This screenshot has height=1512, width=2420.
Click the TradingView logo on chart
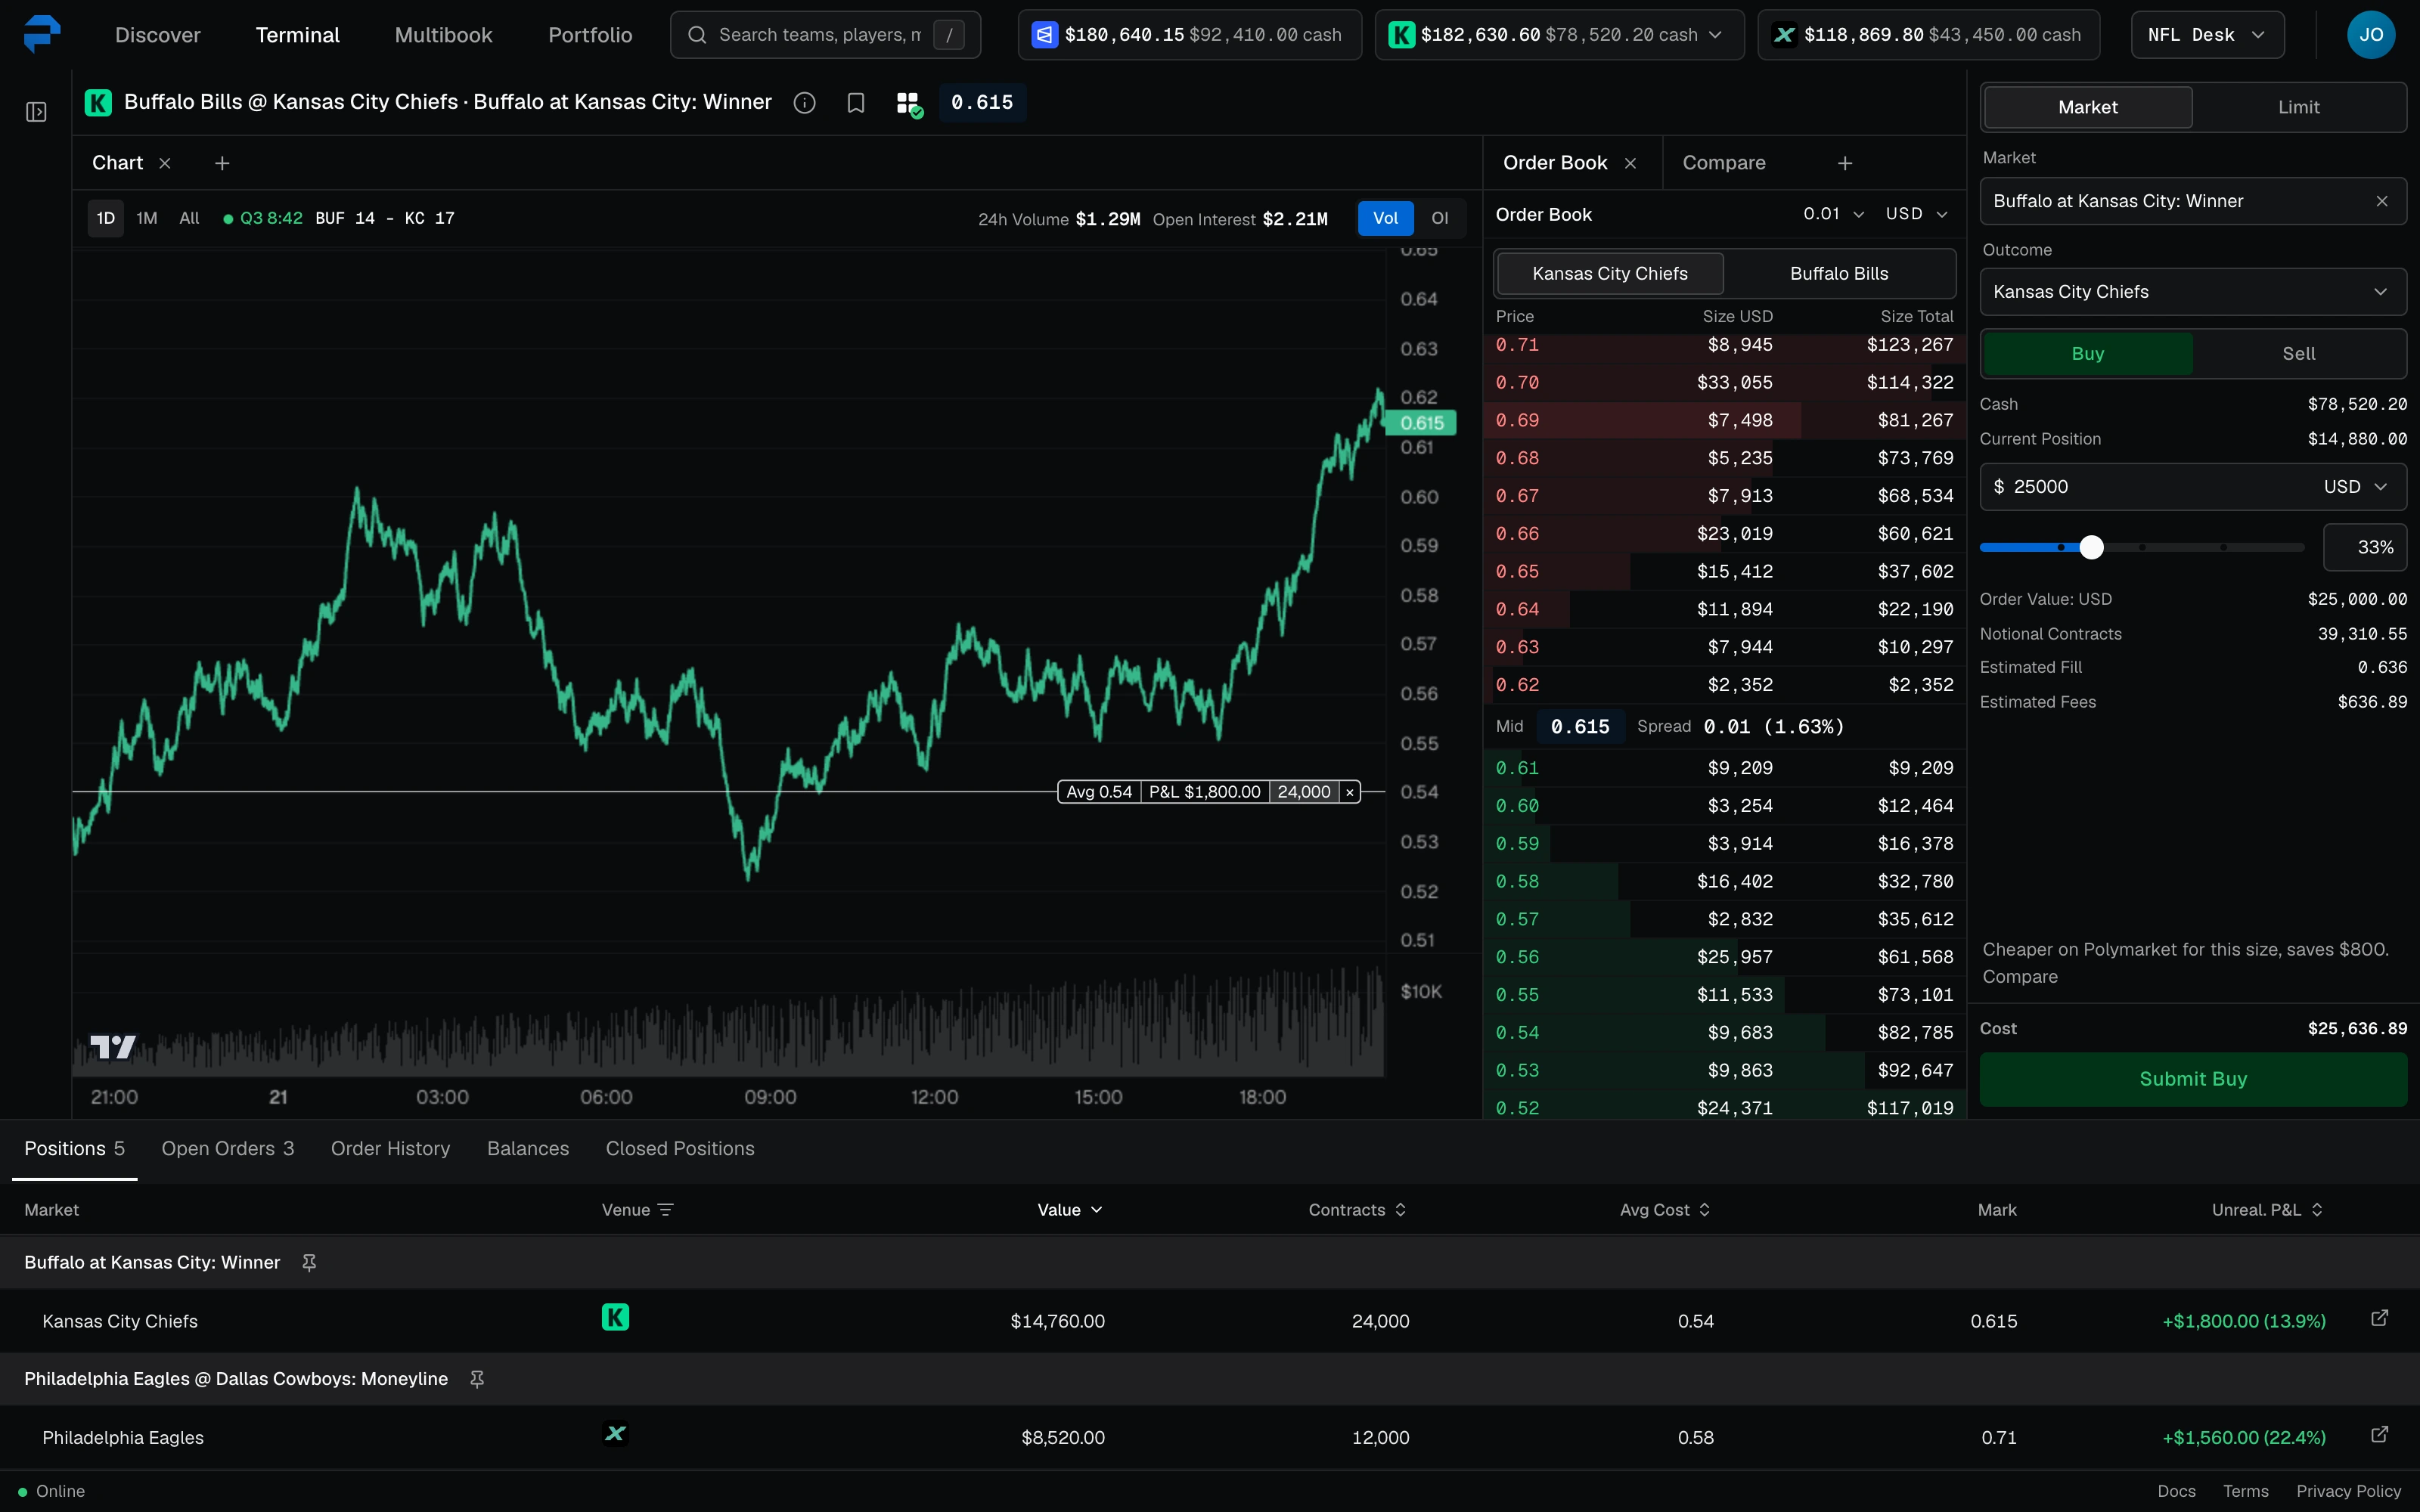point(112,1047)
